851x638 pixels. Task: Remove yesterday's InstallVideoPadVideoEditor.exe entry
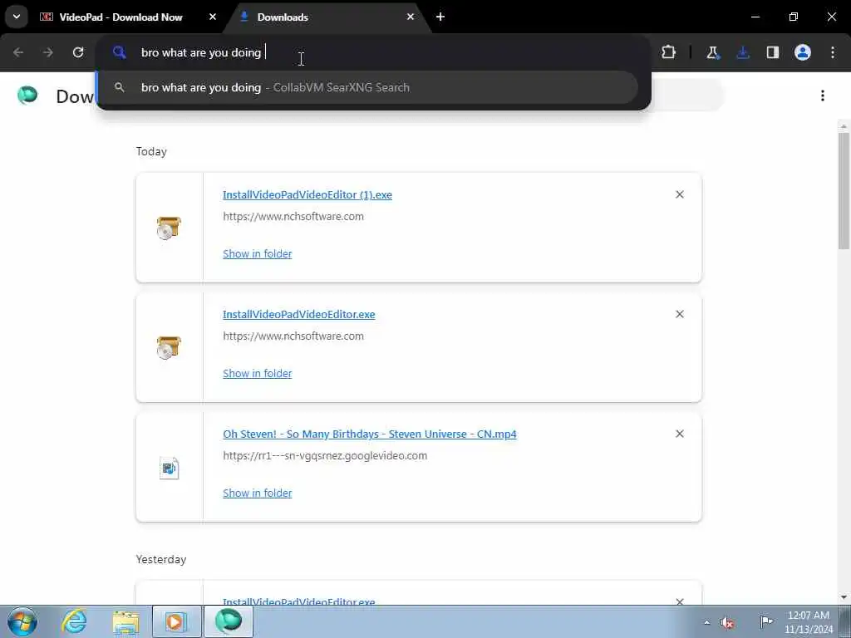click(x=680, y=601)
